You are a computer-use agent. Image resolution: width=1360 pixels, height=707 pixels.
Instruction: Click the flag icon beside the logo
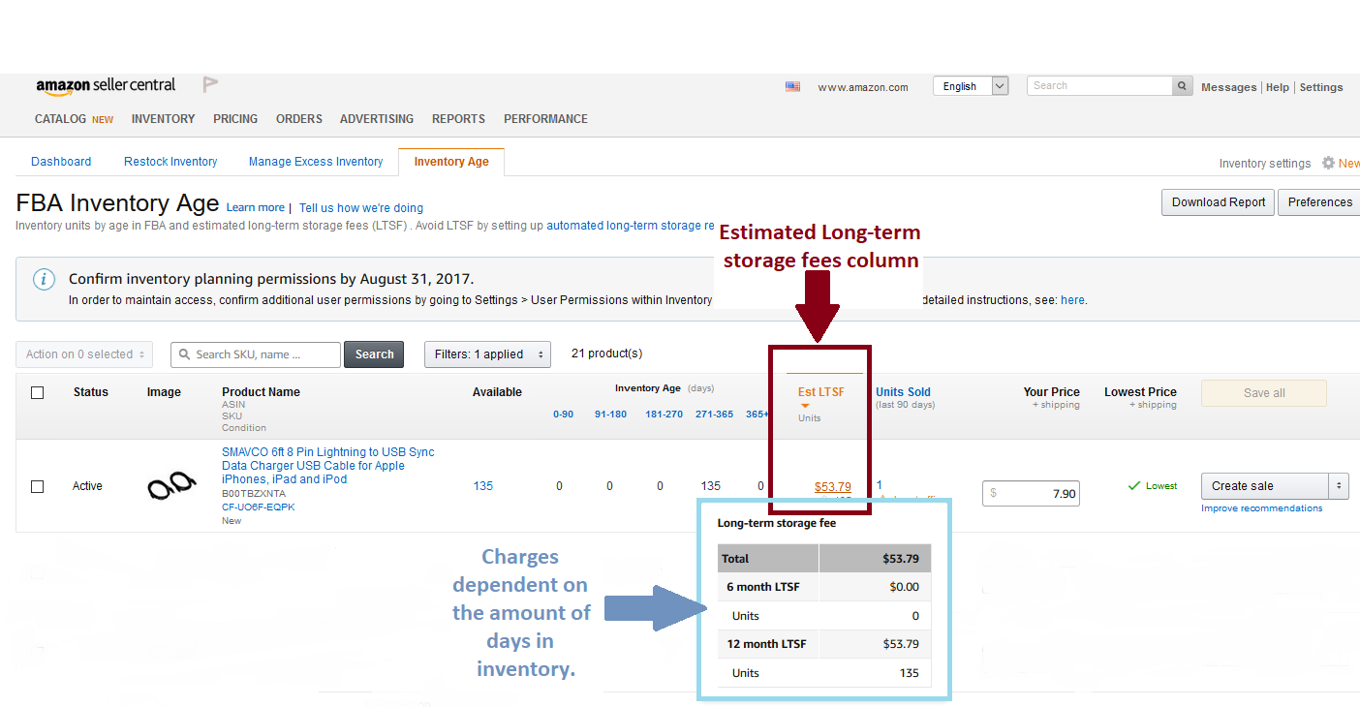coord(210,85)
